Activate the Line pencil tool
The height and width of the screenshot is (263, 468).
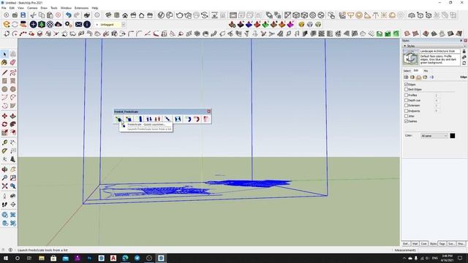tap(4, 72)
